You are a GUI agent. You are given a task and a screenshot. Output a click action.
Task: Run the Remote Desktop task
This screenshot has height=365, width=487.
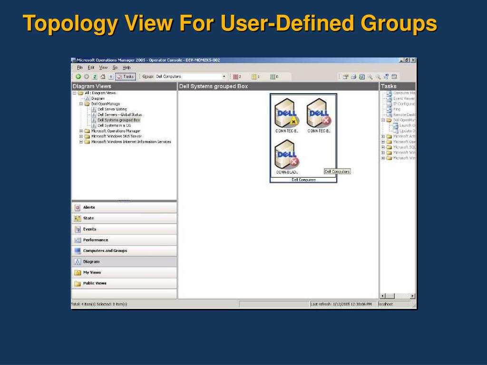click(x=404, y=115)
